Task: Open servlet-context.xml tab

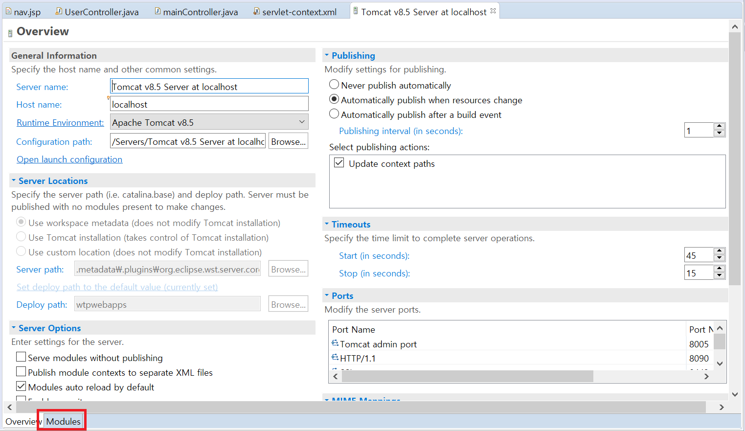Action: tap(295, 12)
